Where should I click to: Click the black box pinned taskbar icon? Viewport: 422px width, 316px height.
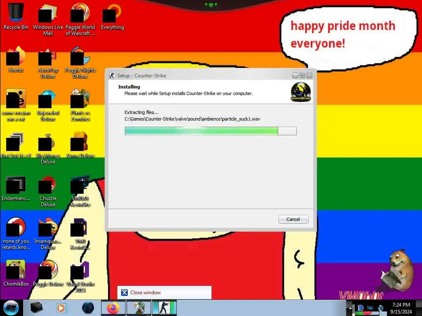36,308
